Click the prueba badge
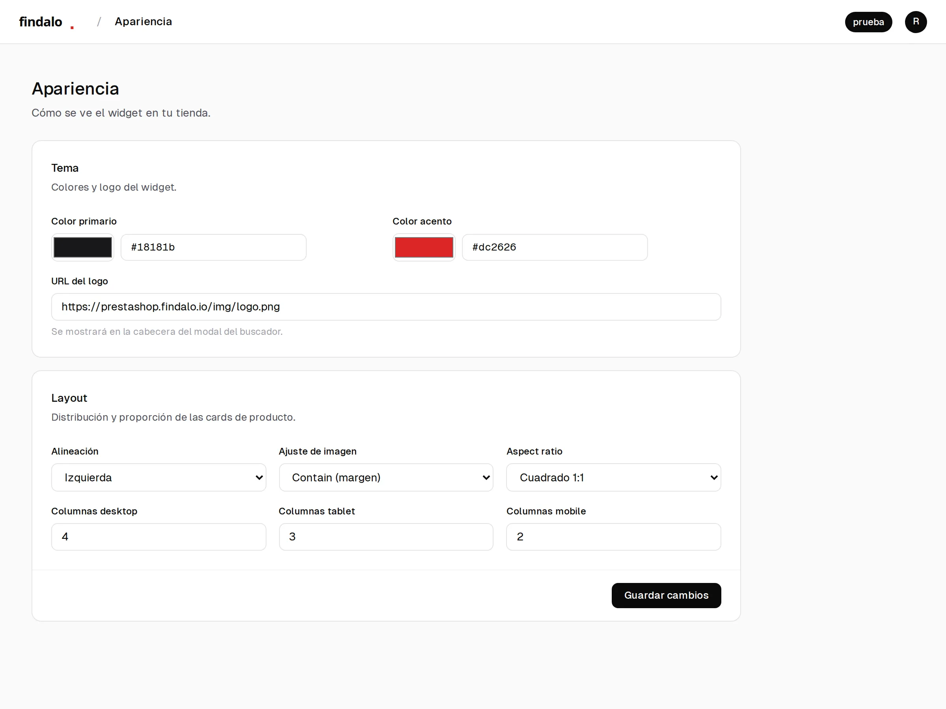This screenshot has height=709, width=946. pos(868,22)
